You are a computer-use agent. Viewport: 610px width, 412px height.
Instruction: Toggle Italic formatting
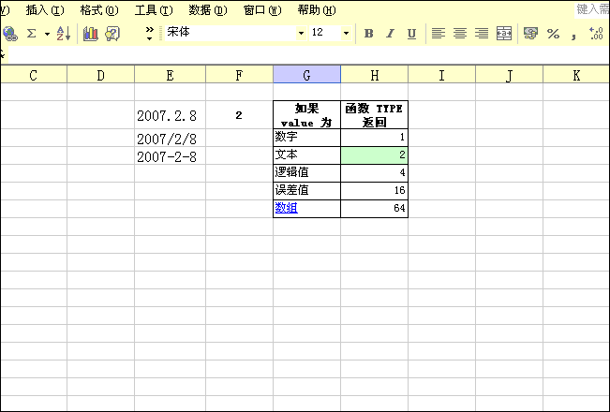[x=390, y=34]
